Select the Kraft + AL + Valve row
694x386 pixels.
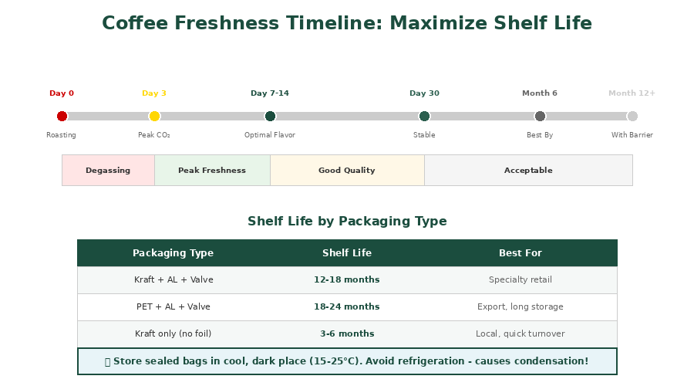(x=173, y=280)
